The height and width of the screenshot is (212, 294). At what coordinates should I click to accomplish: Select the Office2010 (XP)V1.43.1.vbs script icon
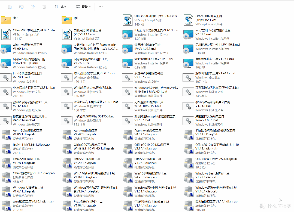tap(67, 35)
